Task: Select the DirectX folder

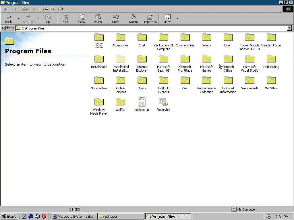Action: click(207, 40)
